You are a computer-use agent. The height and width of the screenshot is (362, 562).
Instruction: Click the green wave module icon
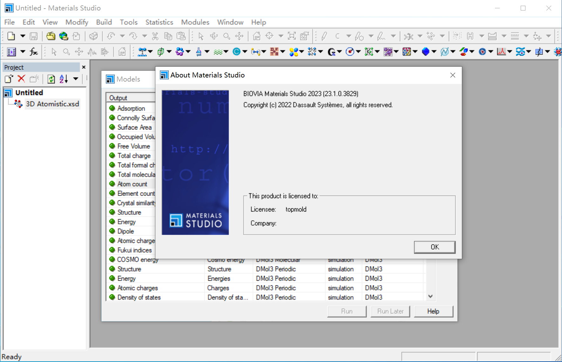[218, 52]
